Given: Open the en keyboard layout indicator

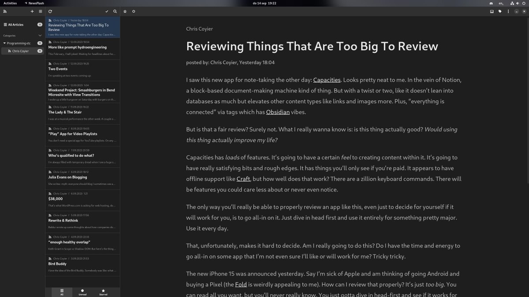Looking at the screenshot, I should coord(501,3).
